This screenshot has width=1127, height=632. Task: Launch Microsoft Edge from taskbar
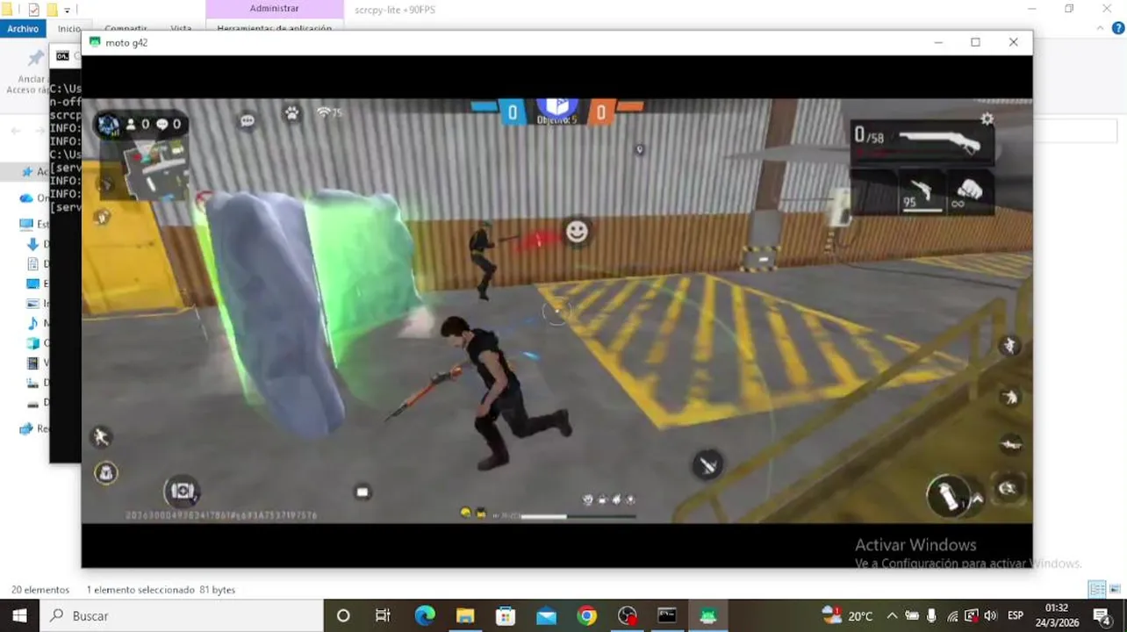425,615
